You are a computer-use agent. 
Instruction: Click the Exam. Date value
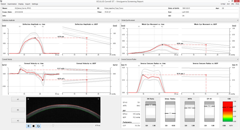[19, 12]
